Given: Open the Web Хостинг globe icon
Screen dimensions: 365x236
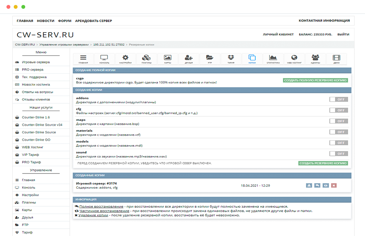Looking at the screenshot, I should point(294,59).
